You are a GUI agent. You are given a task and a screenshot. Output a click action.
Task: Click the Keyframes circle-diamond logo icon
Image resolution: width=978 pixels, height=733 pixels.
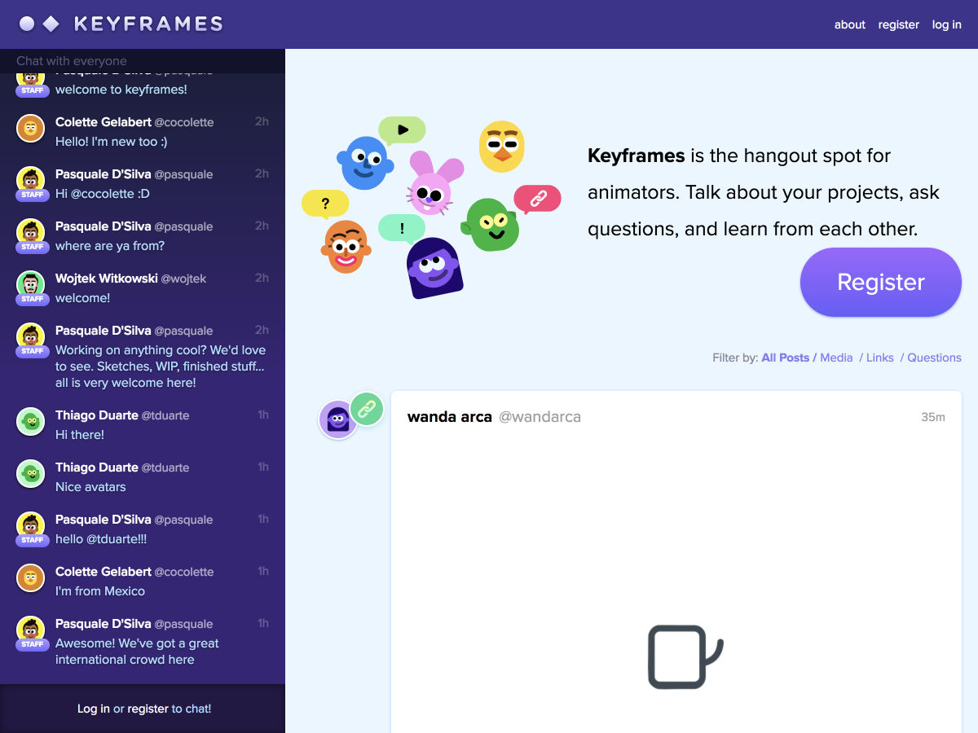39,24
